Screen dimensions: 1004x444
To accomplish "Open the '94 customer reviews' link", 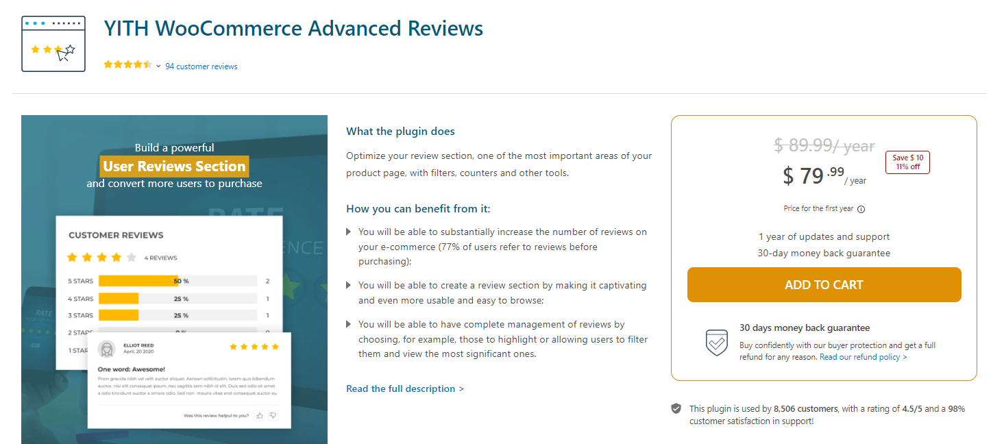I will pyautogui.click(x=200, y=66).
